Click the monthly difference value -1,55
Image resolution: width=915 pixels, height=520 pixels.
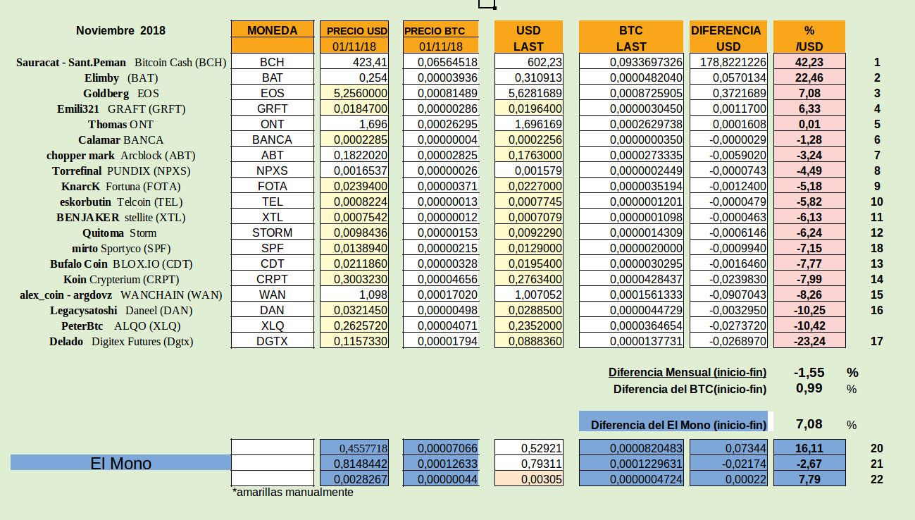click(808, 372)
